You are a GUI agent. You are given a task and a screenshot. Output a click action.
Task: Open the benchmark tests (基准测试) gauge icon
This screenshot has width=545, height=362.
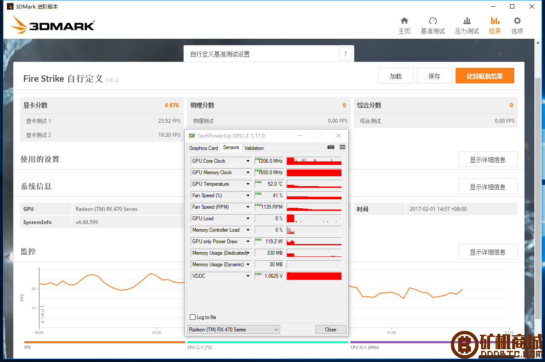point(433,21)
